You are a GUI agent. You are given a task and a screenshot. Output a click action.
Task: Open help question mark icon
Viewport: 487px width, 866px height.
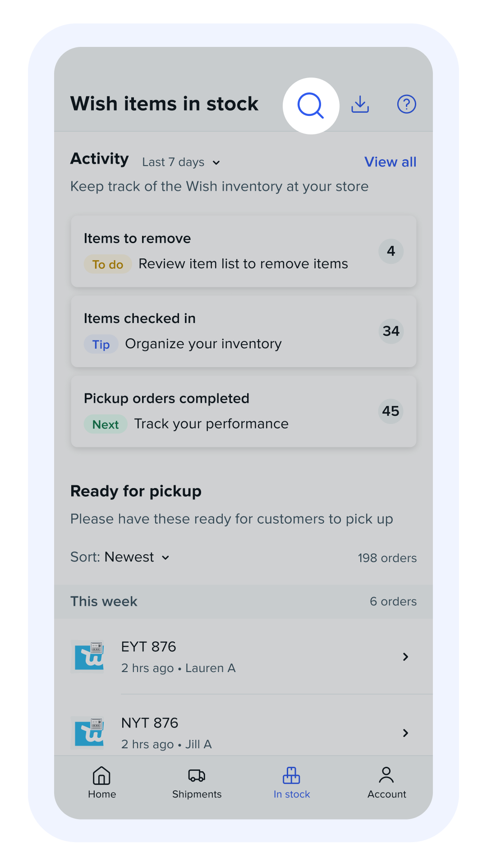point(406,104)
